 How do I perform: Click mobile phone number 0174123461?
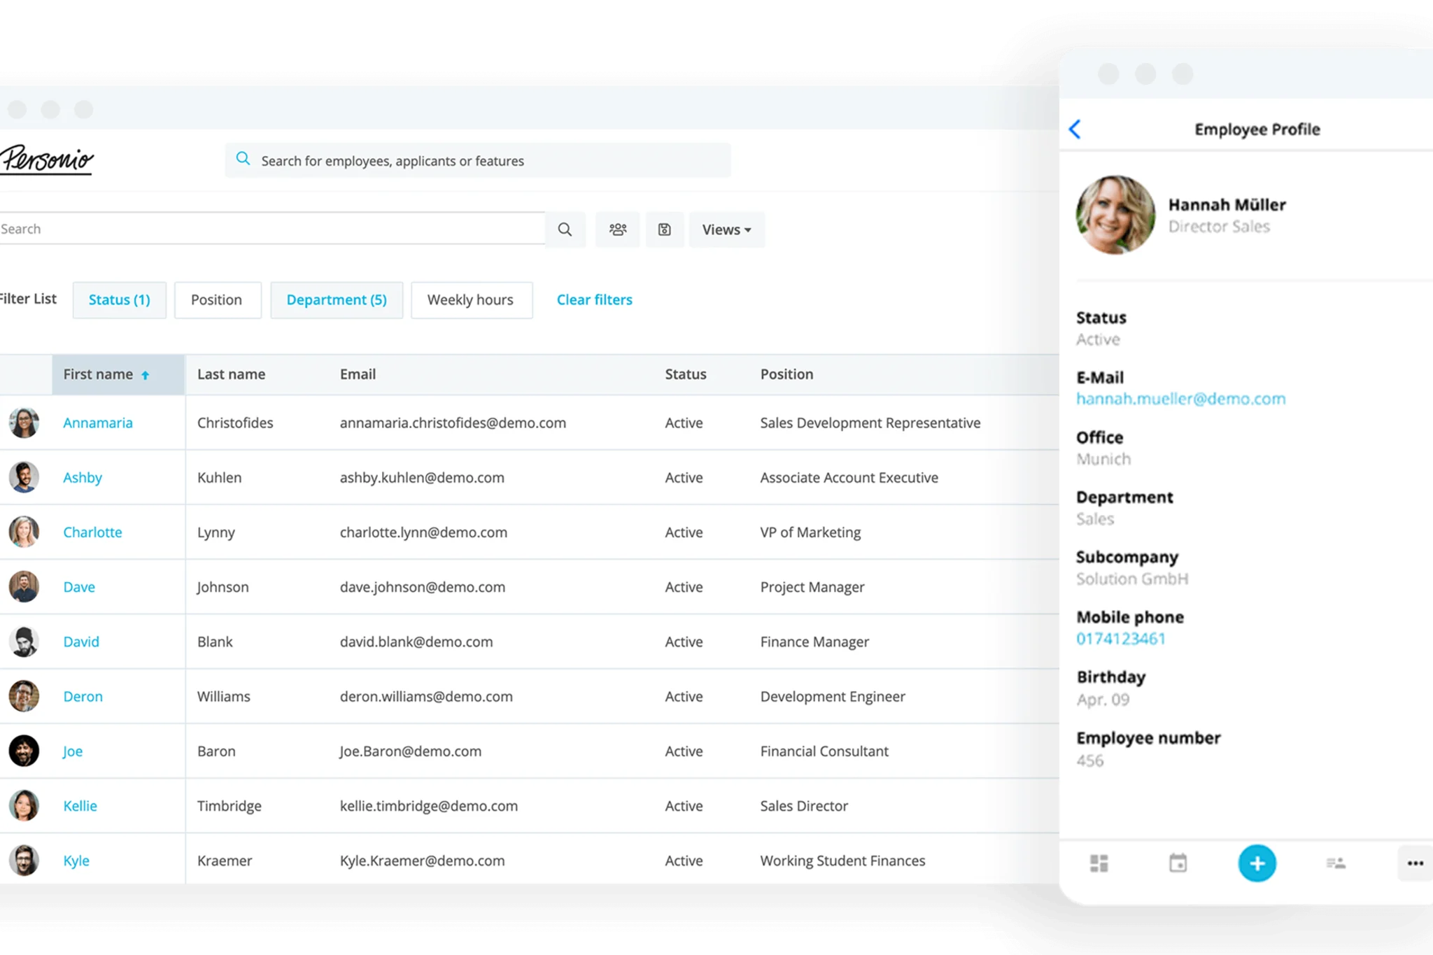1121,639
